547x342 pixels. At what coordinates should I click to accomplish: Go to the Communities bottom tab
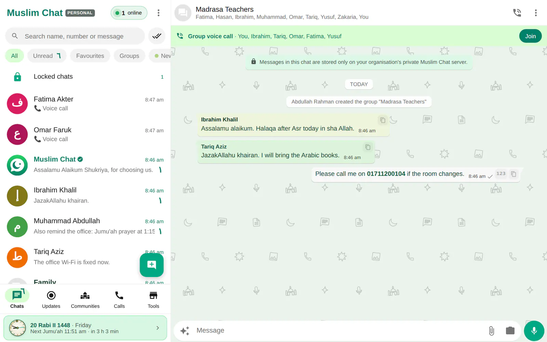click(x=85, y=299)
